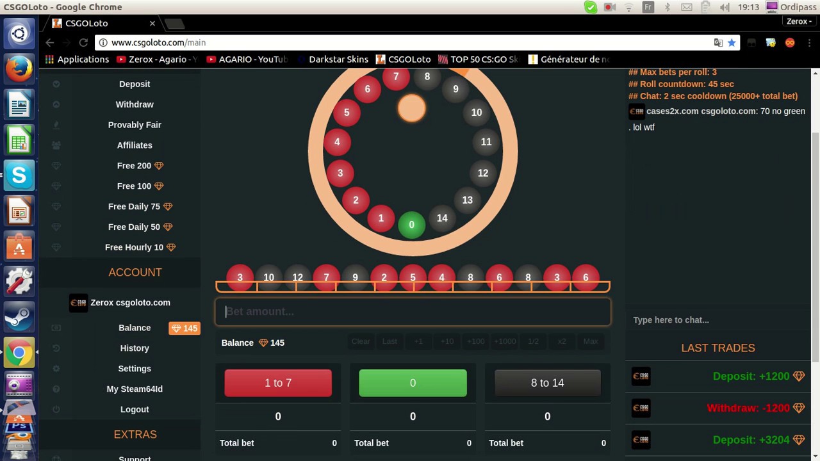Open the Provably Fair page

(135, 125)
